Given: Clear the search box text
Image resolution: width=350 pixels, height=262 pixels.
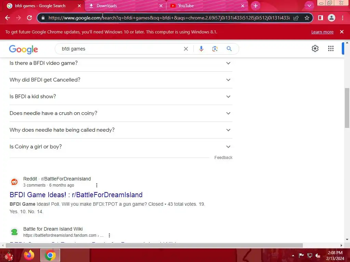Looking at the screenshot, I should (186, 49).
